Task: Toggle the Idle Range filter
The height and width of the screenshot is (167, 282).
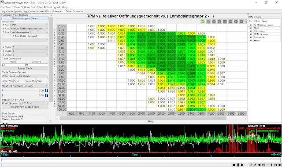Action: (251, 31)
